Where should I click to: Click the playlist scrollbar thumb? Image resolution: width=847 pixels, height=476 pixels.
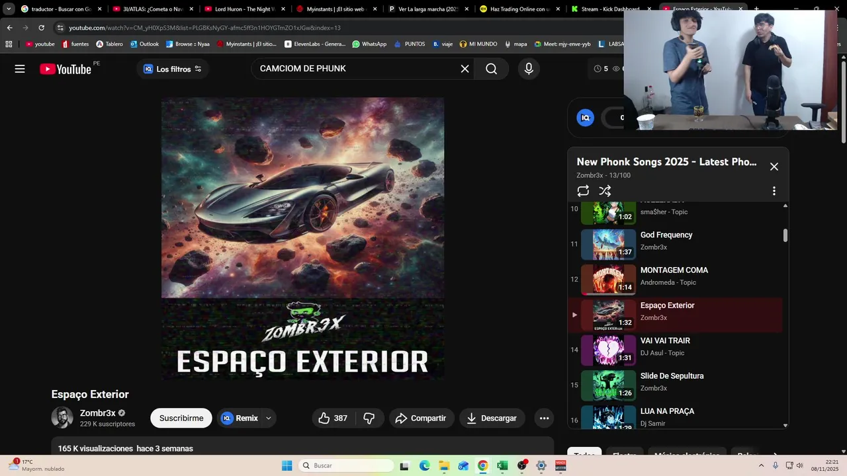tap(785, 235)
